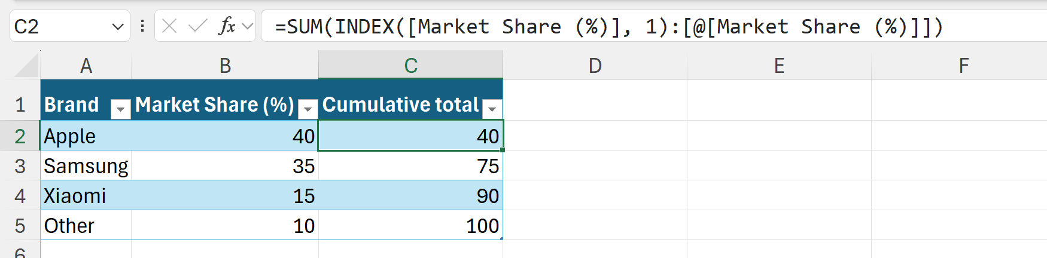Viewport: 1047px width, 258px height.
Task: Select the column A header
Action: point(86,65)
